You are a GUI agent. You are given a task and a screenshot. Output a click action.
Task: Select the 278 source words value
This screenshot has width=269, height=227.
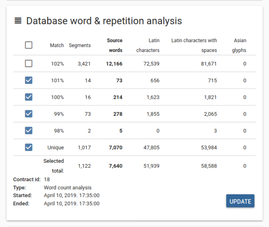[118, 114]
